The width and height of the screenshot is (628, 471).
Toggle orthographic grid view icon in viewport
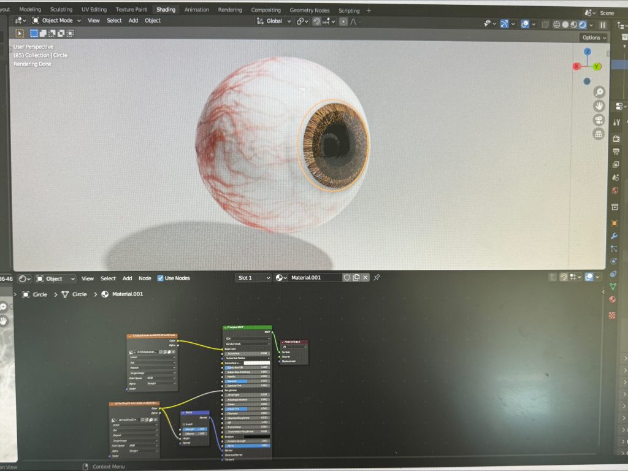[x=599, y=134]
